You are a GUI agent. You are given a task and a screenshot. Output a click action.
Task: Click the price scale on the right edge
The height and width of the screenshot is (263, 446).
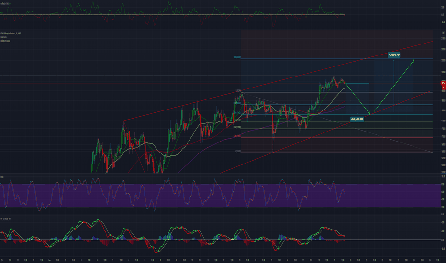coord(443,102)
